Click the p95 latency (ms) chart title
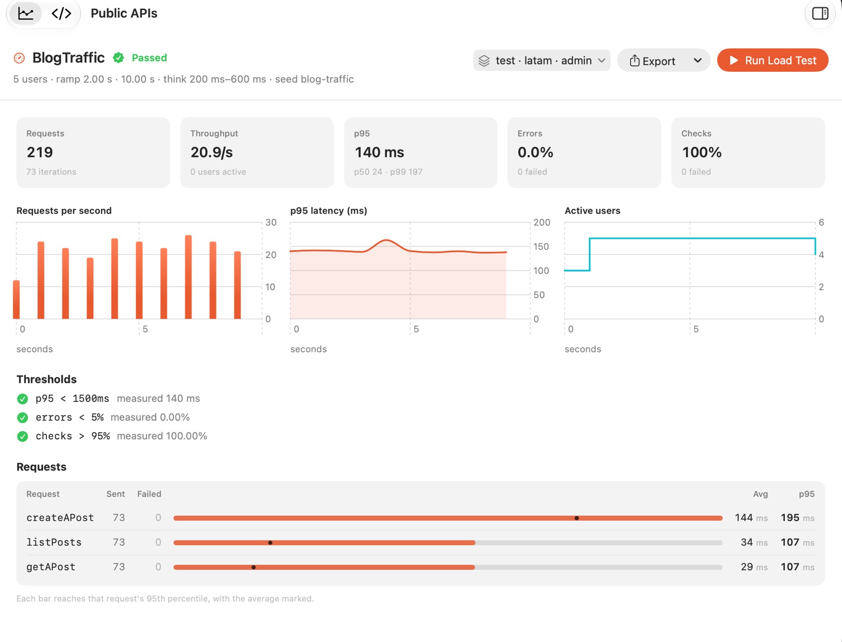This screenshot has height=642, width=842. [x=328, y=211]
